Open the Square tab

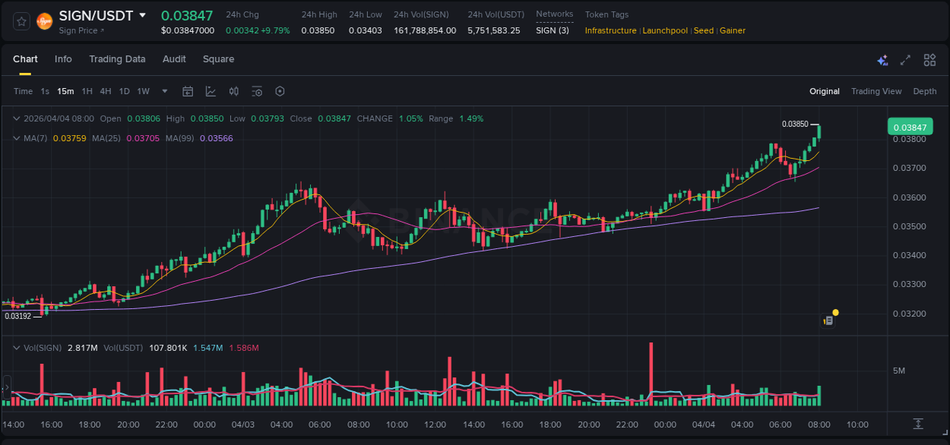218,59
